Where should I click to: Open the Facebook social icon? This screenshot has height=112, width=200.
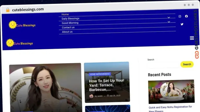click(x=186, y=16)
